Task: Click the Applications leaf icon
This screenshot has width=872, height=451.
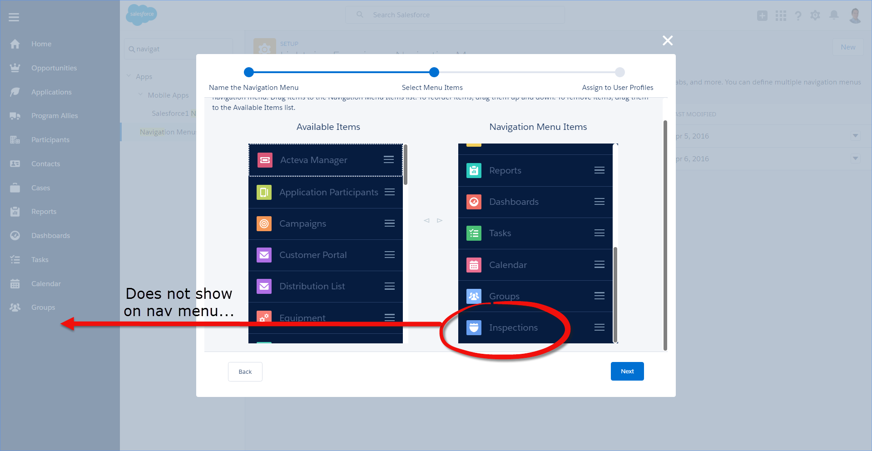Action: click(x=15, y=92)
